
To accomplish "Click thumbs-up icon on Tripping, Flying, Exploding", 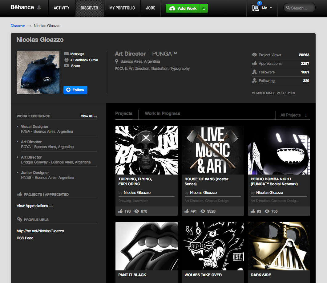I will point(120,211).
